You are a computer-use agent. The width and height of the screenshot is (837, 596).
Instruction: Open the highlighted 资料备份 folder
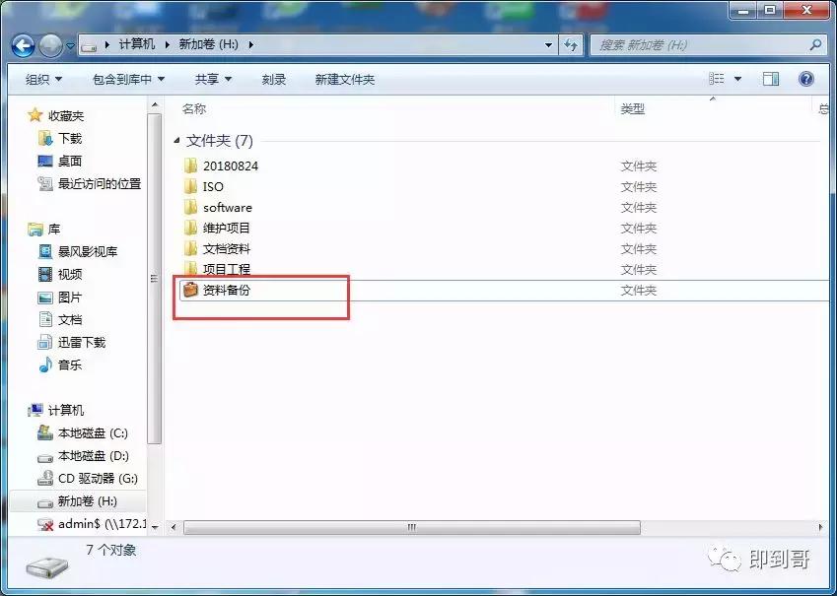(x=227, y=290)
